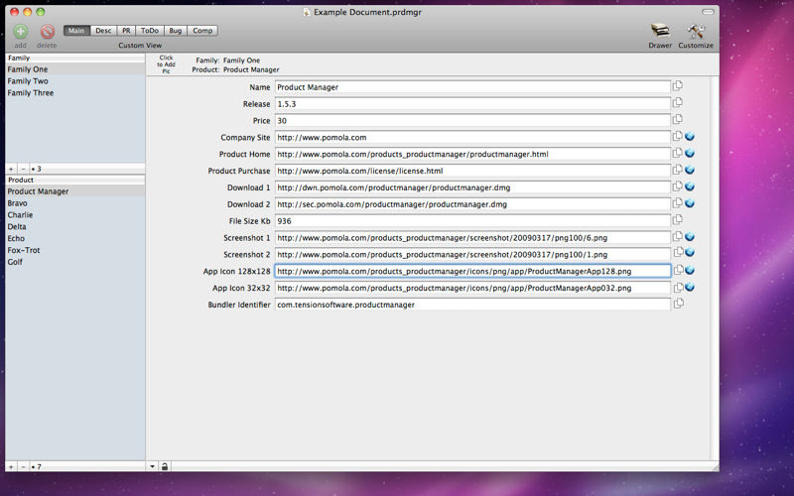Viewport: 794px width, 496px height.
Task: Copy the Screenshot 2 URL
Action: point(678,252)
